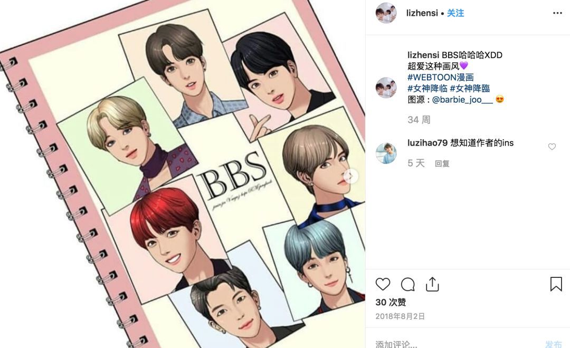This screenshot has width=570, height=348.
Task: Open lizhensi profile picture in header
Action: (386, 13)
